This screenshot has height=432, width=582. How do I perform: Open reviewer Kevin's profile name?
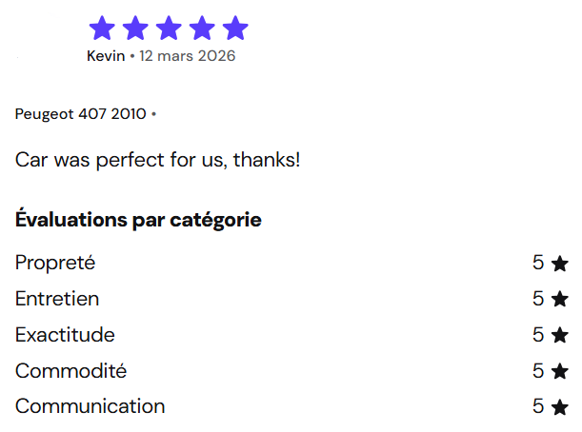click(106, 56)
